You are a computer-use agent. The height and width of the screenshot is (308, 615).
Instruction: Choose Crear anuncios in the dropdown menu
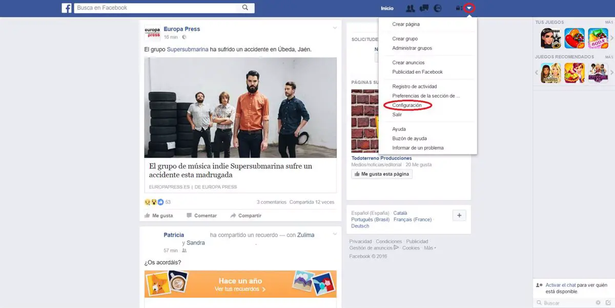[408, 62]
